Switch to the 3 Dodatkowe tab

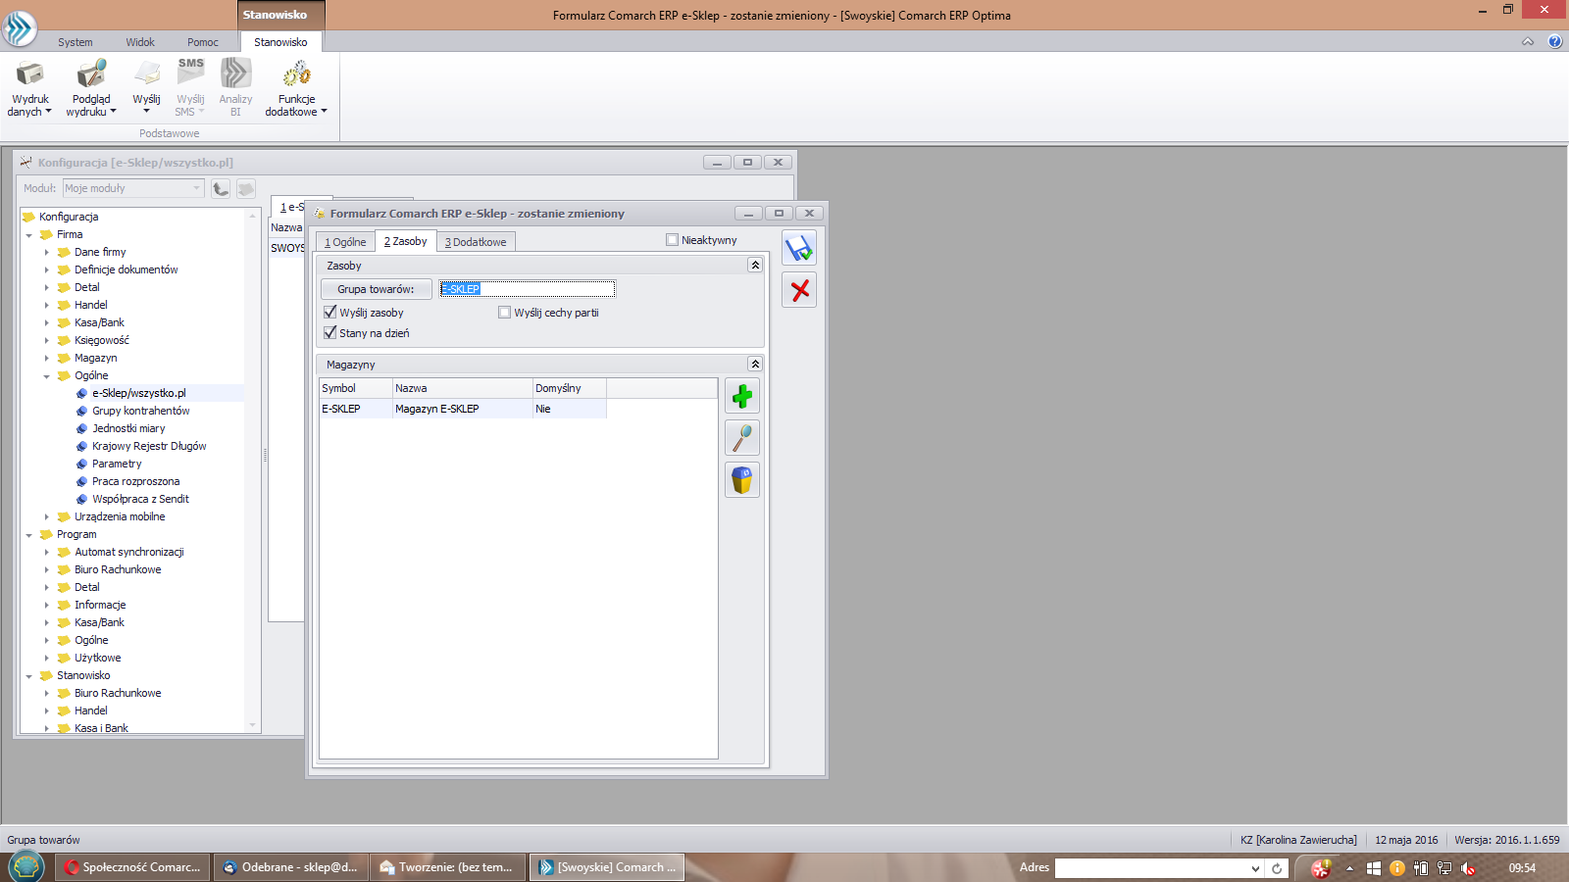tap(476, 242)
